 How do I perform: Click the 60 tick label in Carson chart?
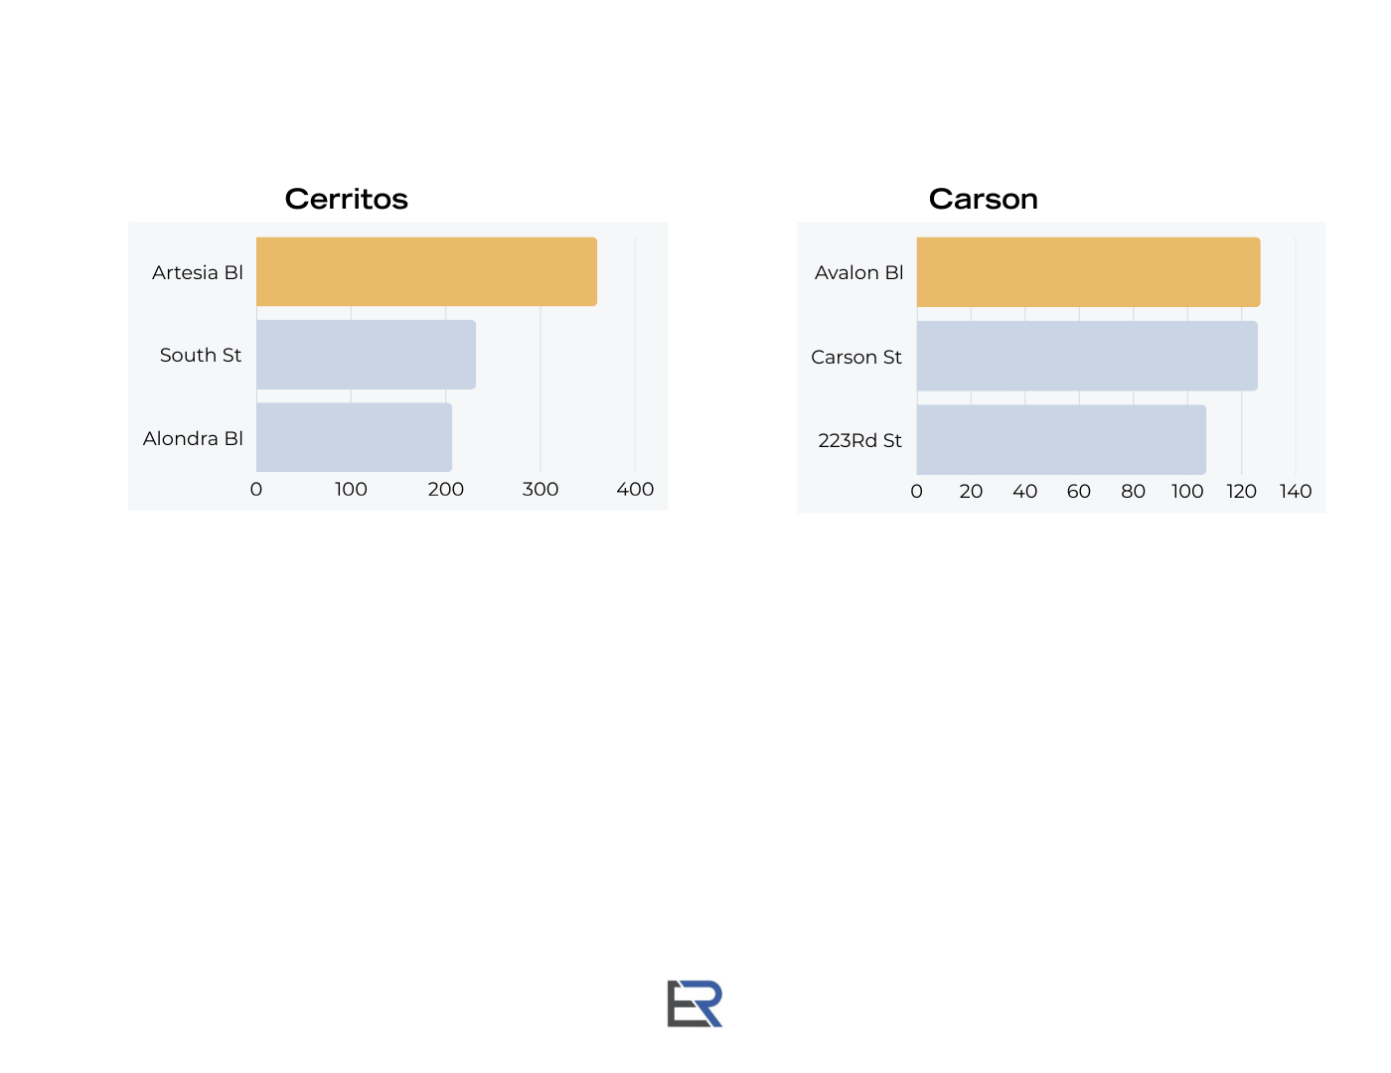click(1079, 491)
